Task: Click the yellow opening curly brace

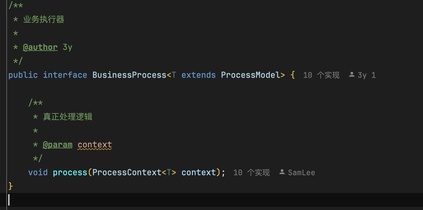Action: tap(293, 75)
